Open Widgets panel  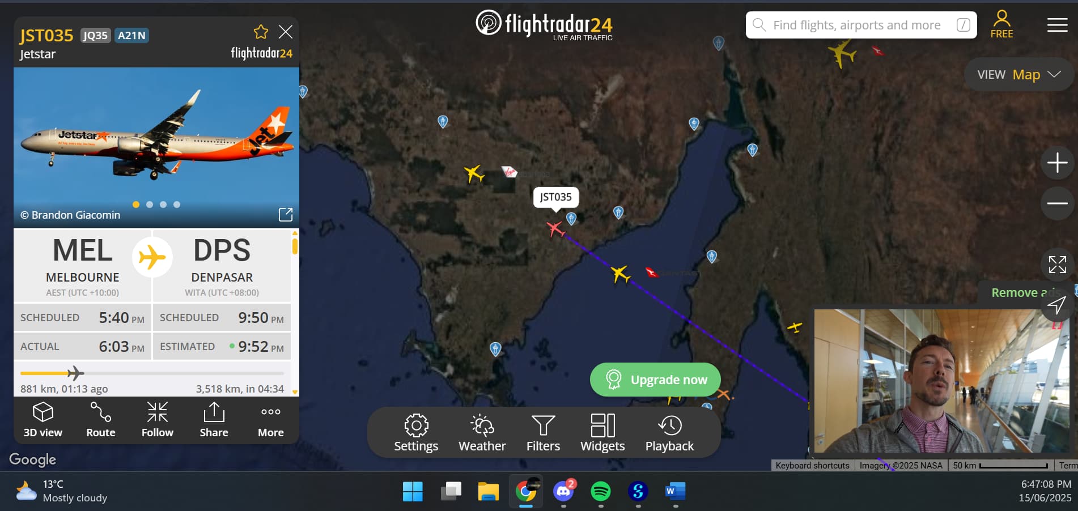602,433
